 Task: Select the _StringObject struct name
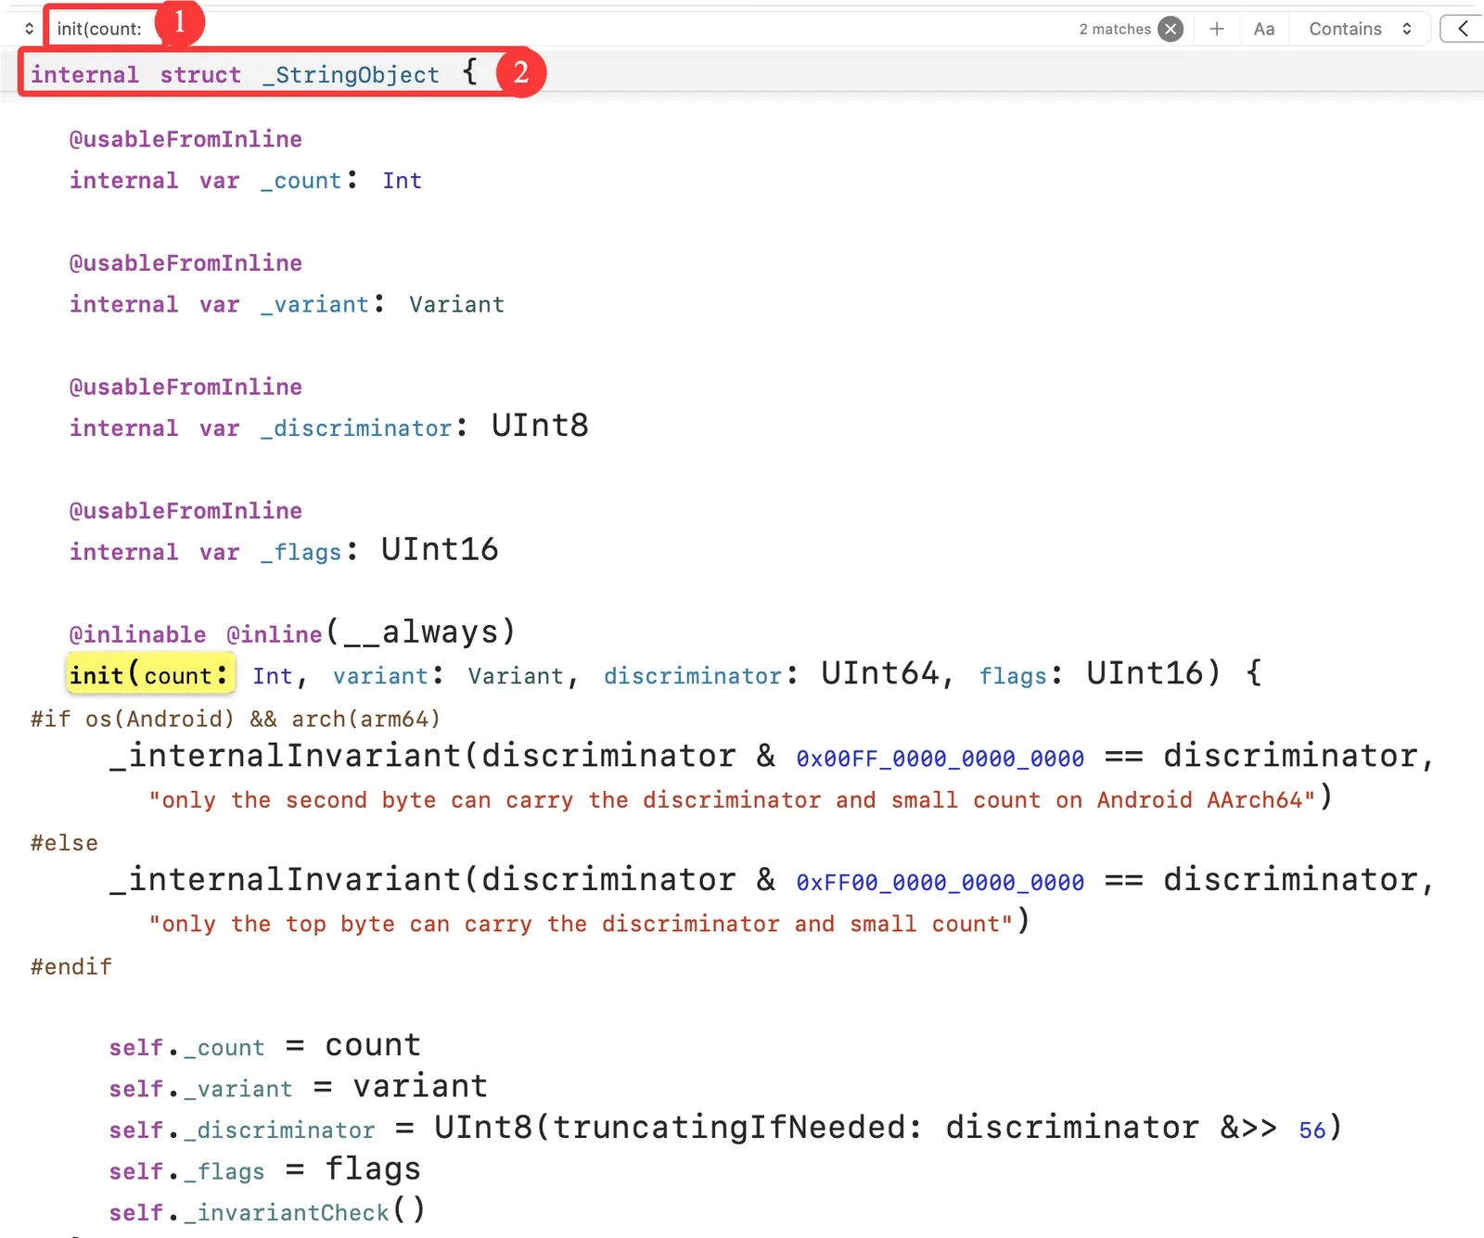coord(351,75)
